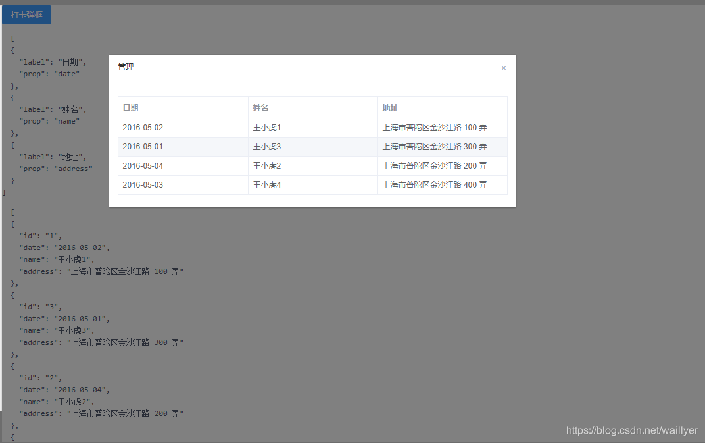Screen dimensions: 705x443
Task: Click the 打卡弹框 button behind the dialog
Action: (26, 15)
